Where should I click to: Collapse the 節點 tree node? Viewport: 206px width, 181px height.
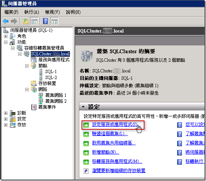click(27, 66)
